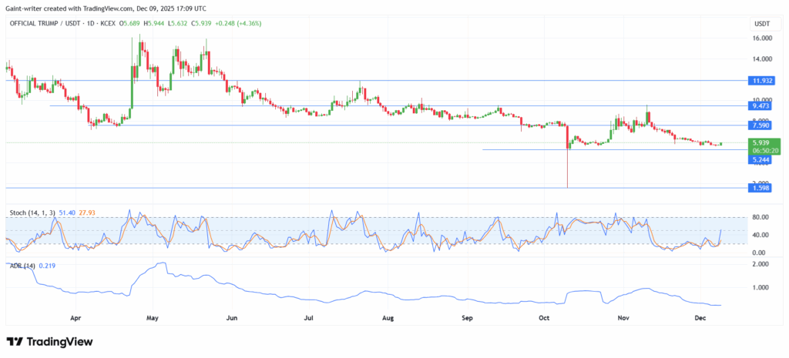Viewport: 789px width, 358px height.
Task: Click the Aug label on time axis
Action: 388,318
